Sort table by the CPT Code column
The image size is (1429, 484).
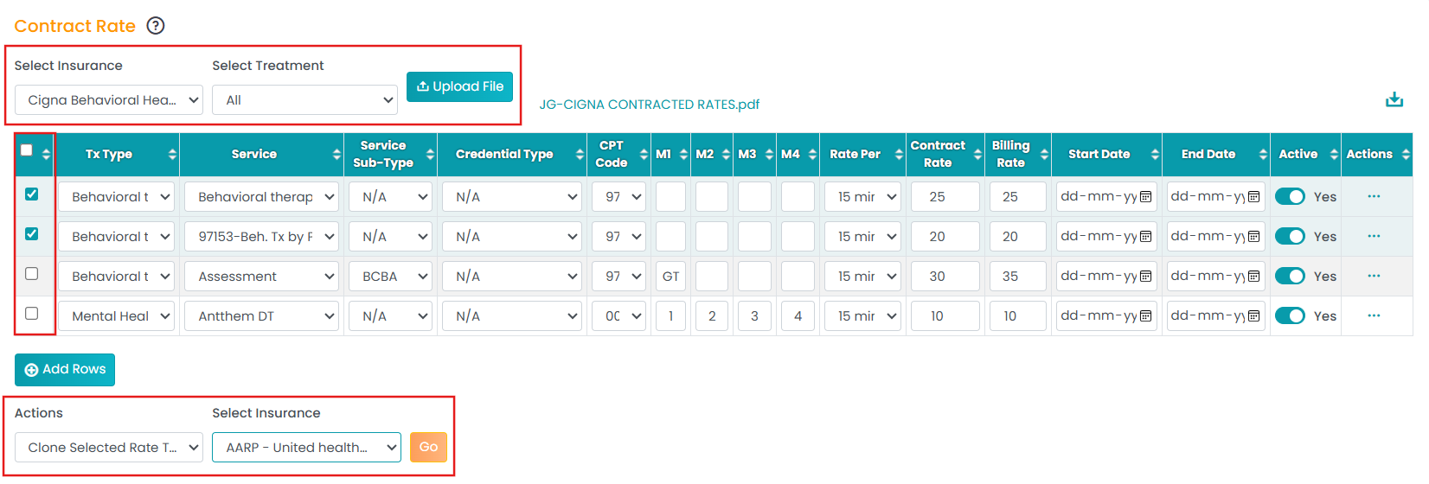click(x=644, y=154)
